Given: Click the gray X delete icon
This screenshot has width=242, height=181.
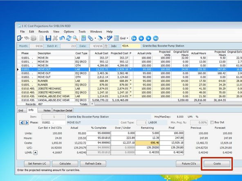Looking at the screenshot, I should [x=55, y=38].
